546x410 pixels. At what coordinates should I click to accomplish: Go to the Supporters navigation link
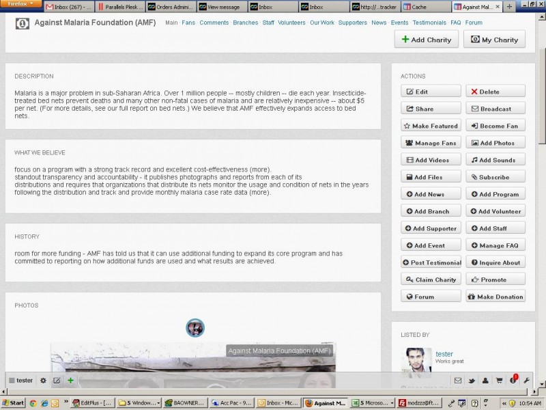click(353, 23)
